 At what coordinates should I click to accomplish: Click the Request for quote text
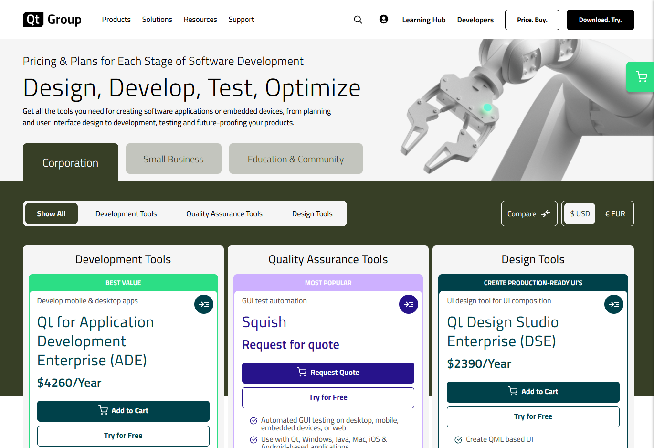point(290,344)
